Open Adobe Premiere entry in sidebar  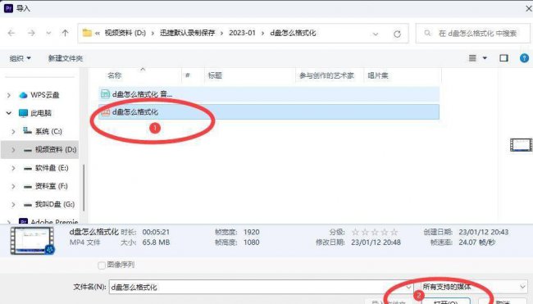tap(54, 221)
